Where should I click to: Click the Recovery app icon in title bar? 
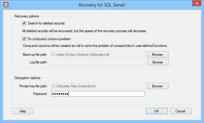6,5
